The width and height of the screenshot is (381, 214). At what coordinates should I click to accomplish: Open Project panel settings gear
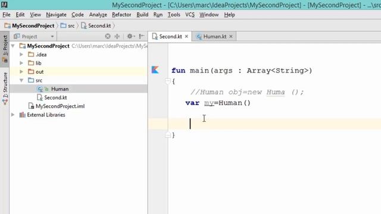(x=131, y=36)
